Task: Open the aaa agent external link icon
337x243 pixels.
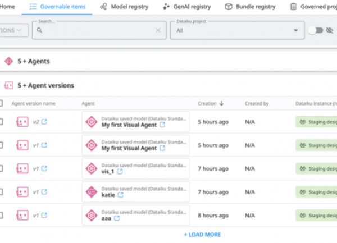Action: [x=117, y=218]
